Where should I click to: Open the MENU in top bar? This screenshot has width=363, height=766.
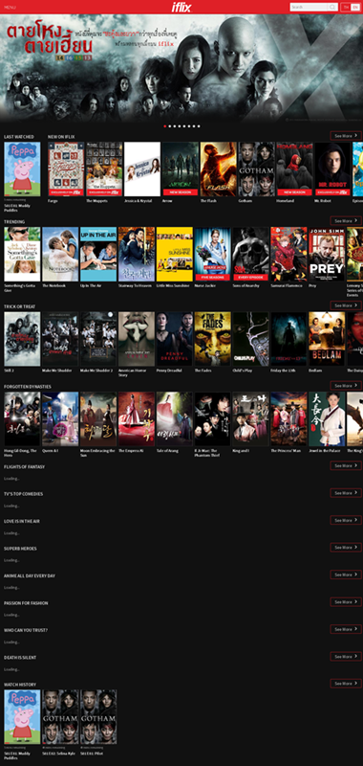10,8
